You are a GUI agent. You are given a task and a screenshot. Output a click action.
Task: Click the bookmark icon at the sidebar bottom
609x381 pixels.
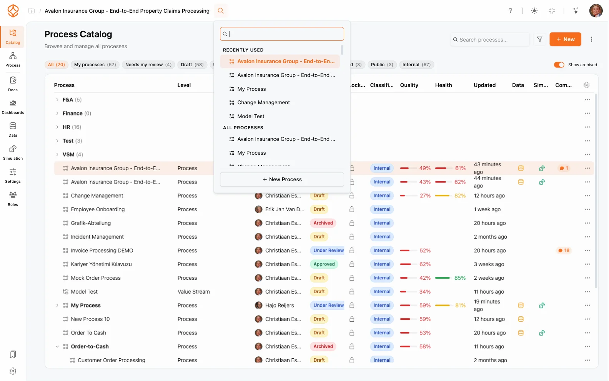[13, 354]
